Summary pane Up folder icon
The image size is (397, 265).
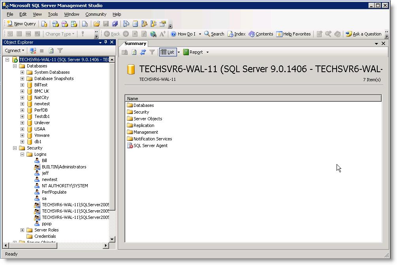click(x=124, y=52)
